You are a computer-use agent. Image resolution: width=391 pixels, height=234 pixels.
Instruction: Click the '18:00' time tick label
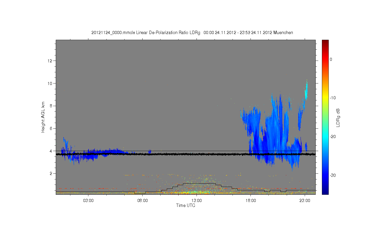(x=251, y=201)
